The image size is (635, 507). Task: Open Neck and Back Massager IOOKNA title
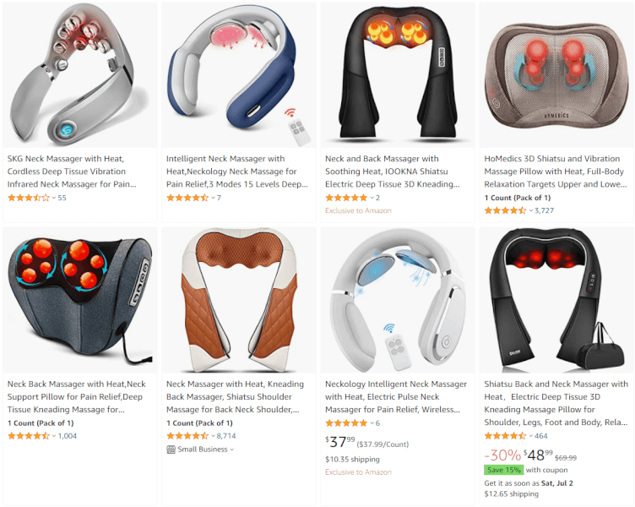click(x=393, y=172)
